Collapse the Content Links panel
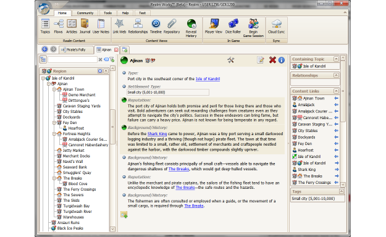Image resolution: width=386 pixels, height=237 pixels. click(336, 91)
